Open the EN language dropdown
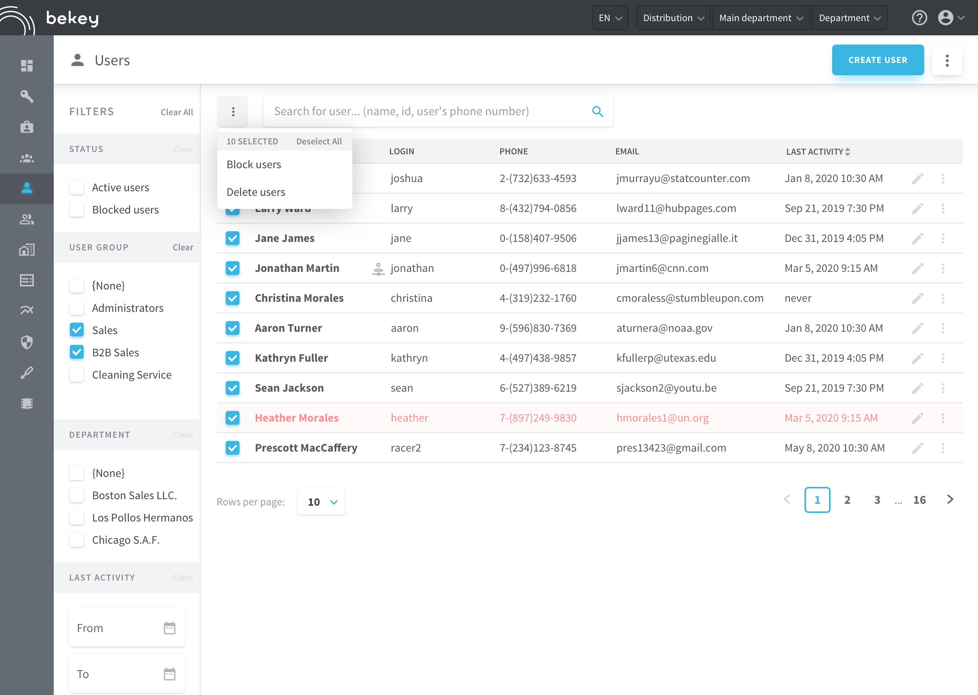Image resolution: width=978 pixels, height=695 pixels. coord(610,18)
